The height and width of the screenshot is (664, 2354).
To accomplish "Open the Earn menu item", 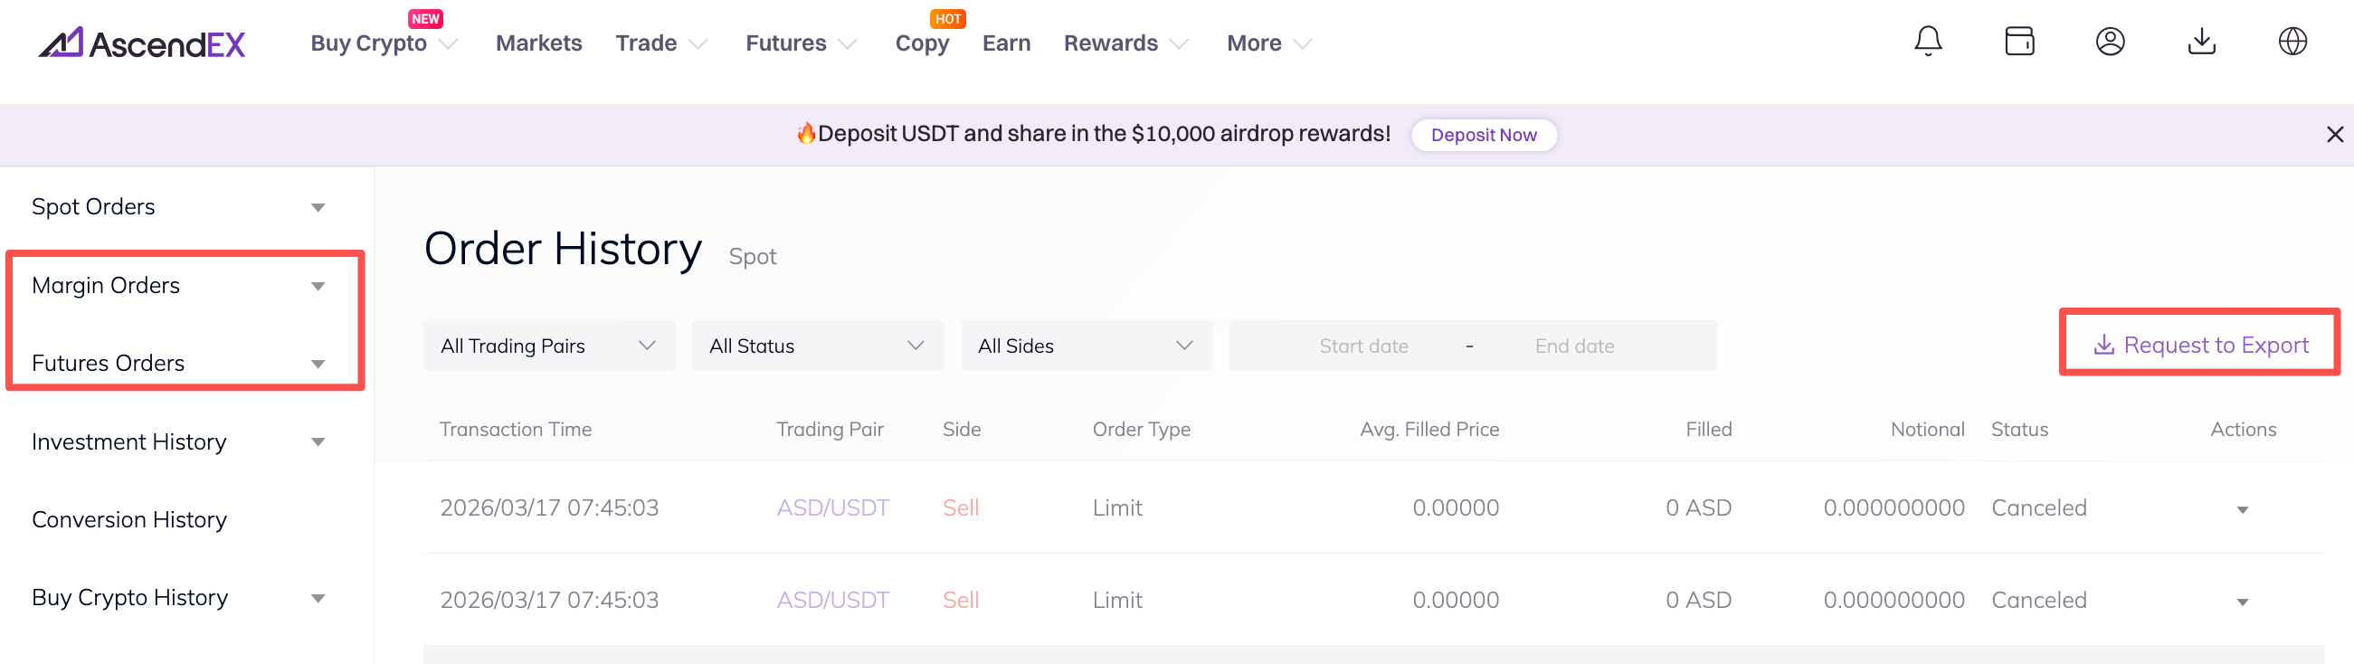I will click(x=1006, y=43).
